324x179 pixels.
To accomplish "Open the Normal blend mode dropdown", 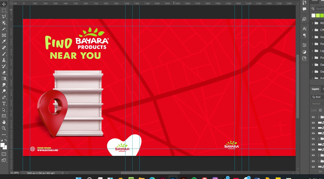I will (x=317, y=104).
